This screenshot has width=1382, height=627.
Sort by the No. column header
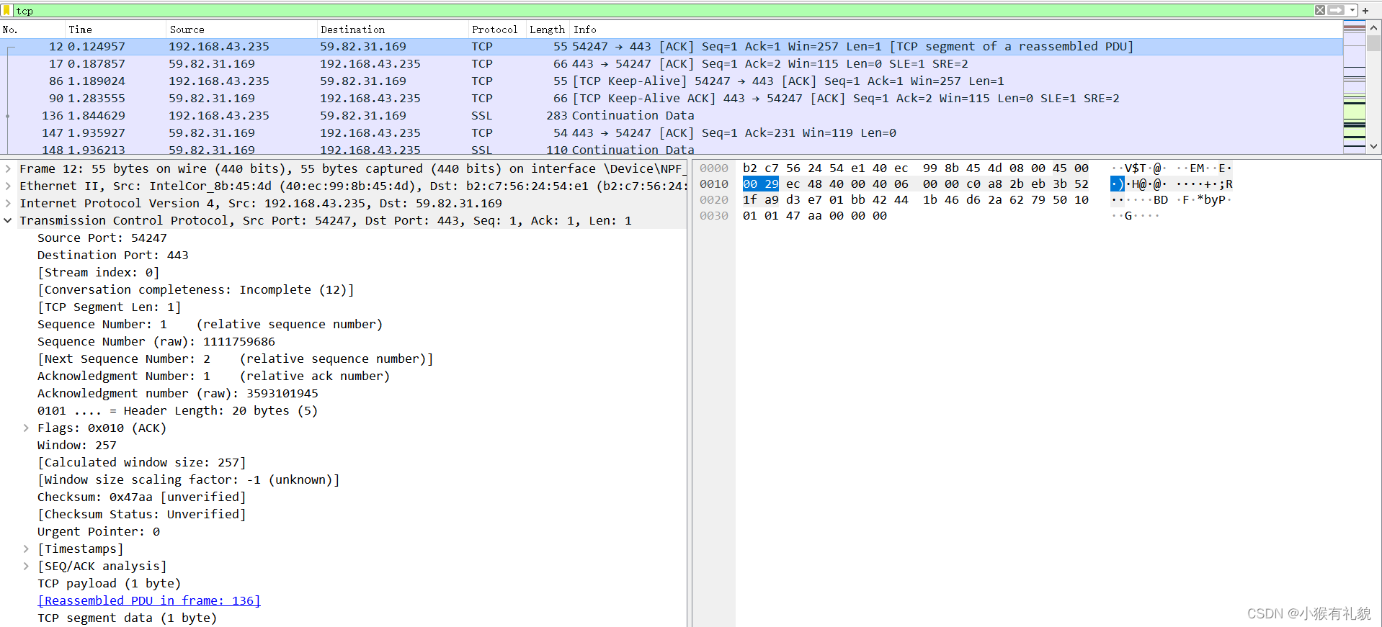(x=32, y=30)
